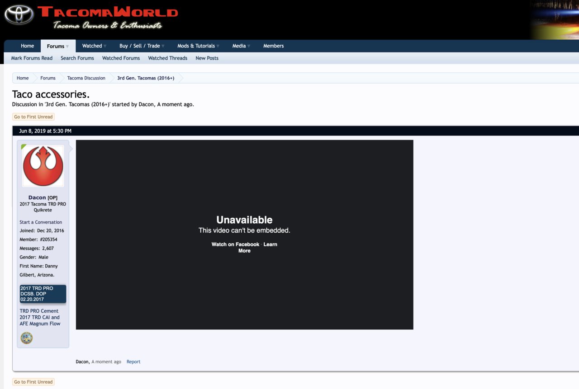Screen dimensions: 579x389
Task: Click the post date Jun 8, 2019
Action: (45, 131)
